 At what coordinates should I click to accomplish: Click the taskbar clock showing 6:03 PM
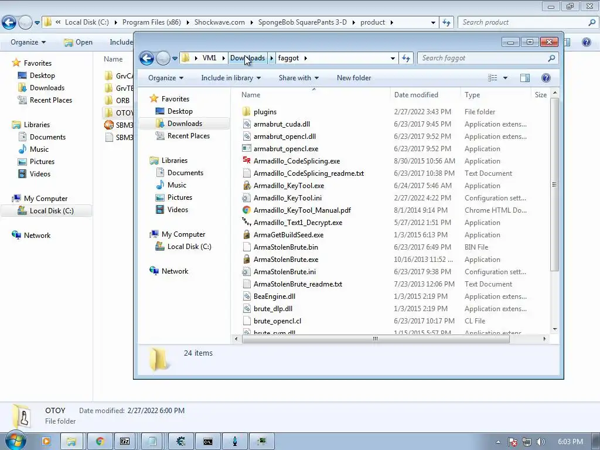(x=570, y=442)
